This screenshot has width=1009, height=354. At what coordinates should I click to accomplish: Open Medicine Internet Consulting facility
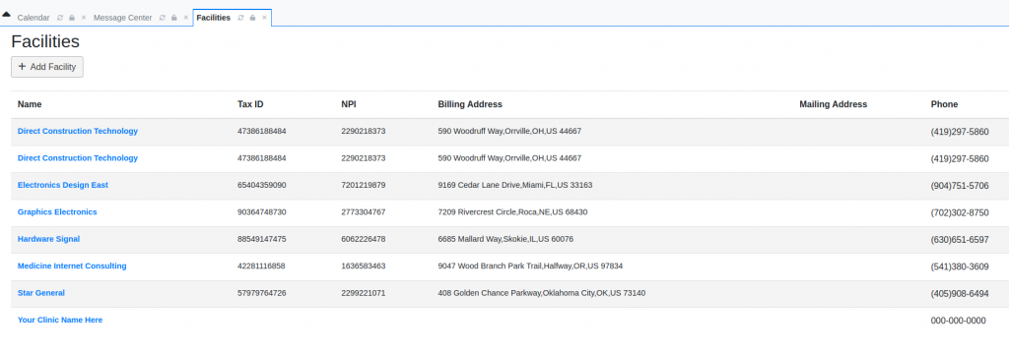(72, 265)
